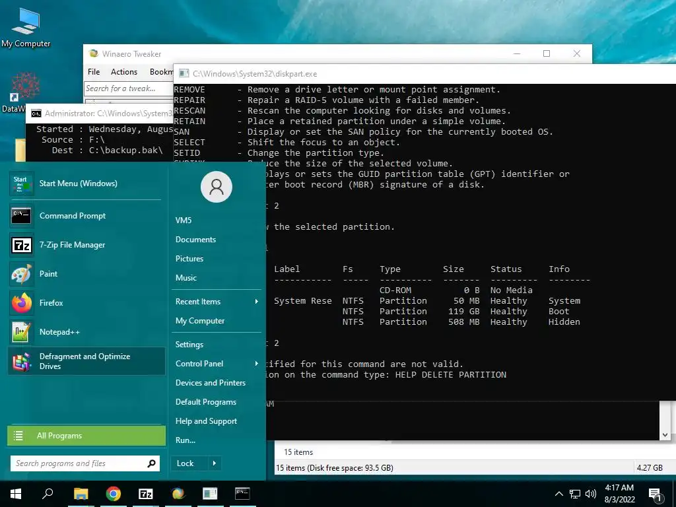Show hidden tray icons chevron
676x507 pixels.
click(558, 494)
